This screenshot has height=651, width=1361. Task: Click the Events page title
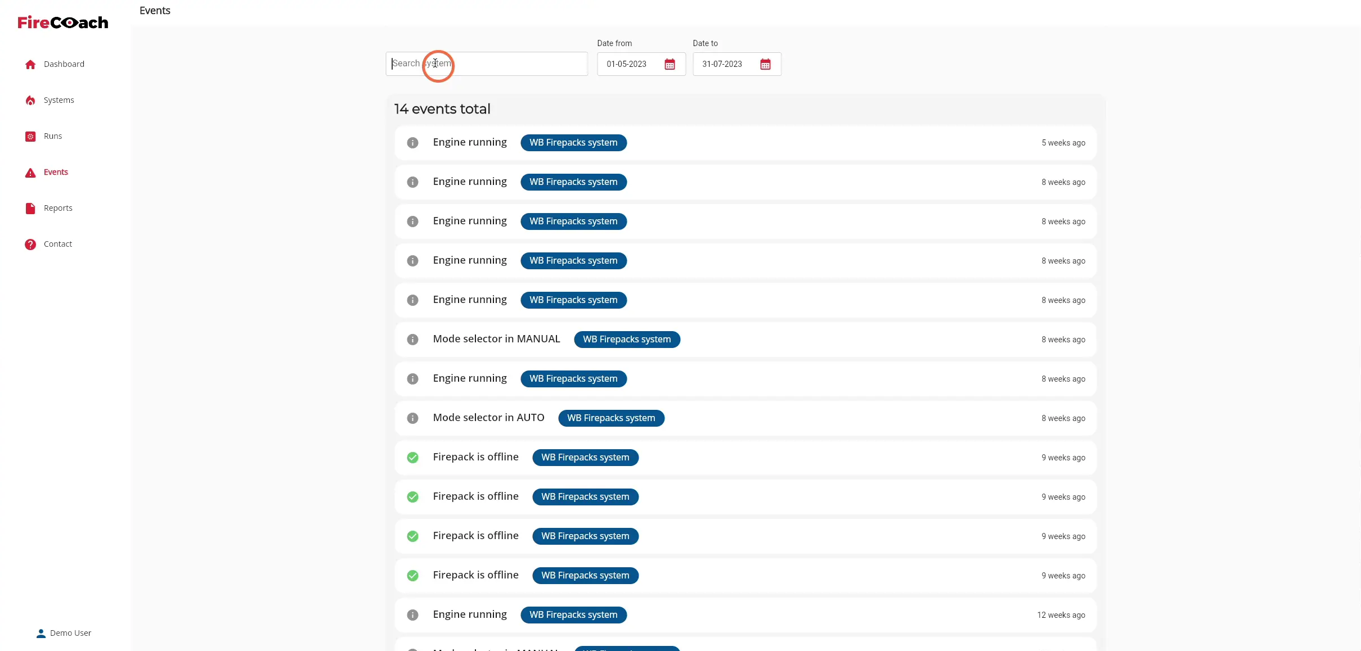click(155, 11)
